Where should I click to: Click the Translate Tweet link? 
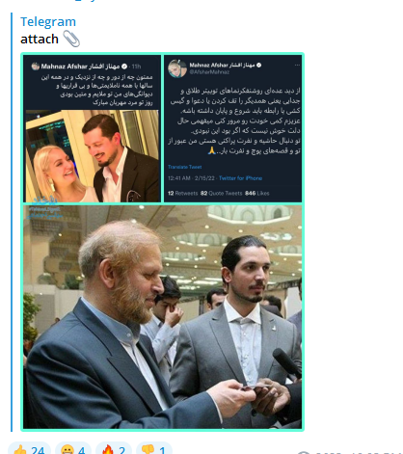click(185, 167)
